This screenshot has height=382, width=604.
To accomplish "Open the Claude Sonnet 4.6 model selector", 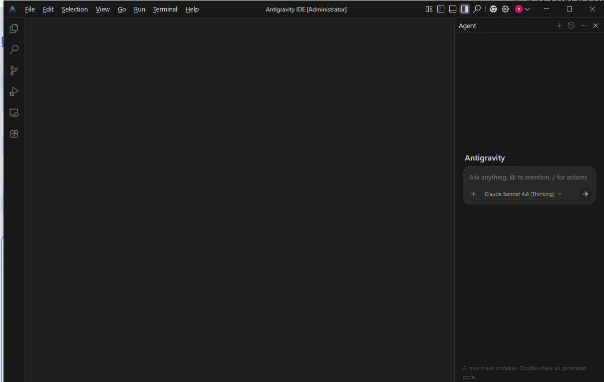I will 523,194.
